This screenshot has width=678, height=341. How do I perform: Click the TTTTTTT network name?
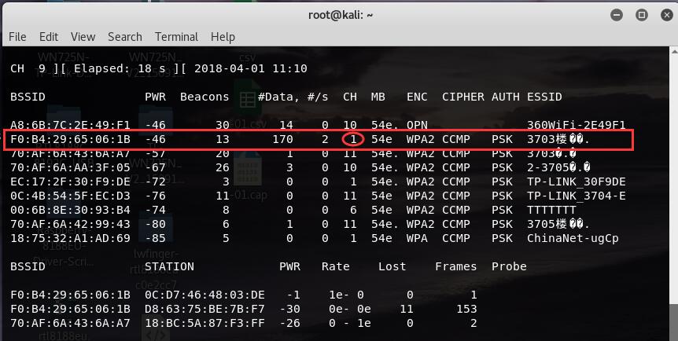pyautogui.click(x=551, y=211)
